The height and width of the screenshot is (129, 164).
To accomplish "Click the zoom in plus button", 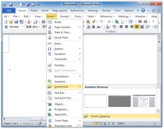I will click(155, 123).
